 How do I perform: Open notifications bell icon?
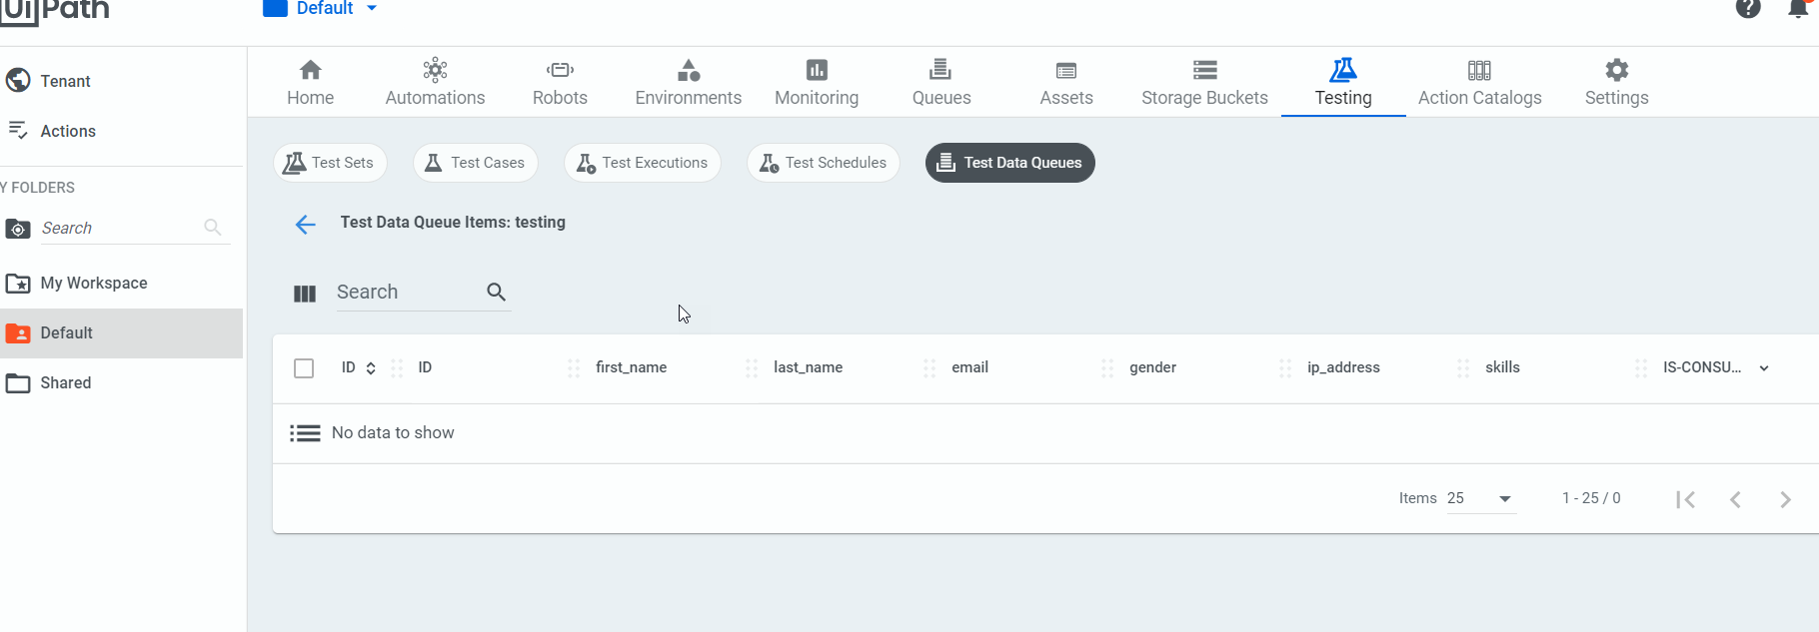click(1798, 9)
